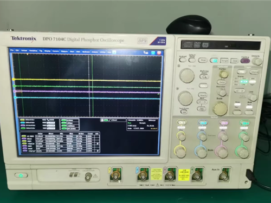Click the cyan channel 2 waveform handle
The width and height of the screenshot is (271, 203).
point(15,97)
